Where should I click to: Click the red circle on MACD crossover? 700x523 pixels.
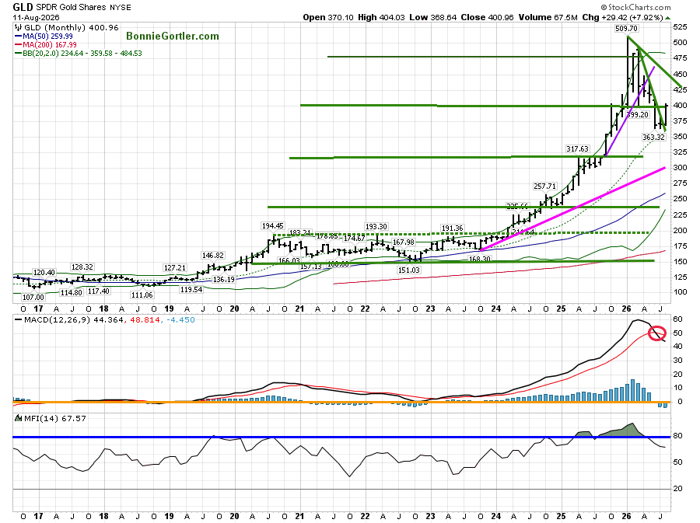coord(656,333)
